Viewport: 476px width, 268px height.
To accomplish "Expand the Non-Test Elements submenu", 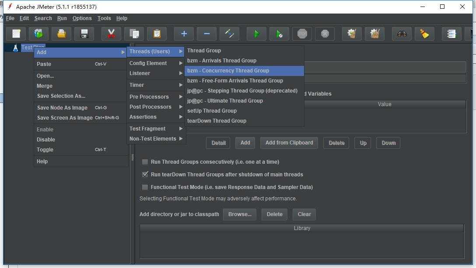I will [156, 138].
